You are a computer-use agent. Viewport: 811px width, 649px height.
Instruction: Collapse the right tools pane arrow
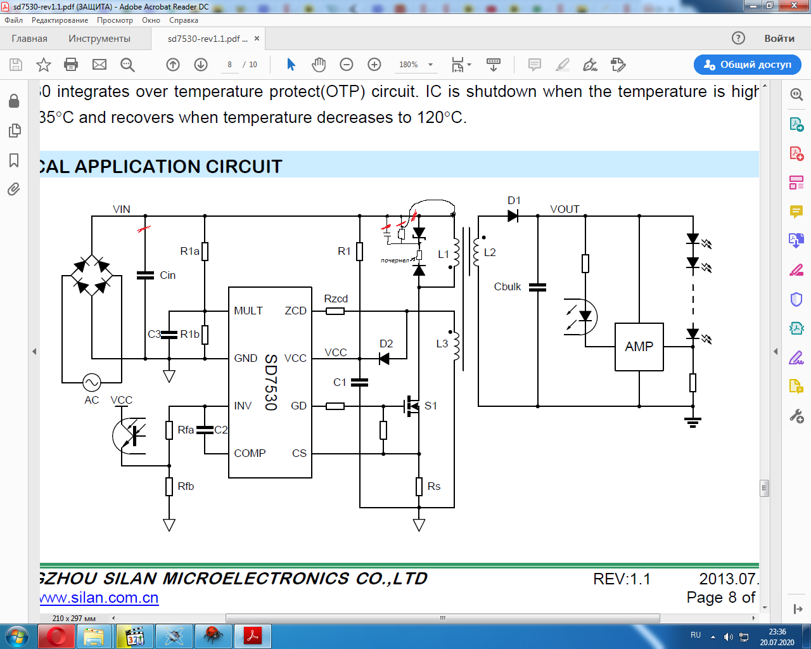[776, 351]
